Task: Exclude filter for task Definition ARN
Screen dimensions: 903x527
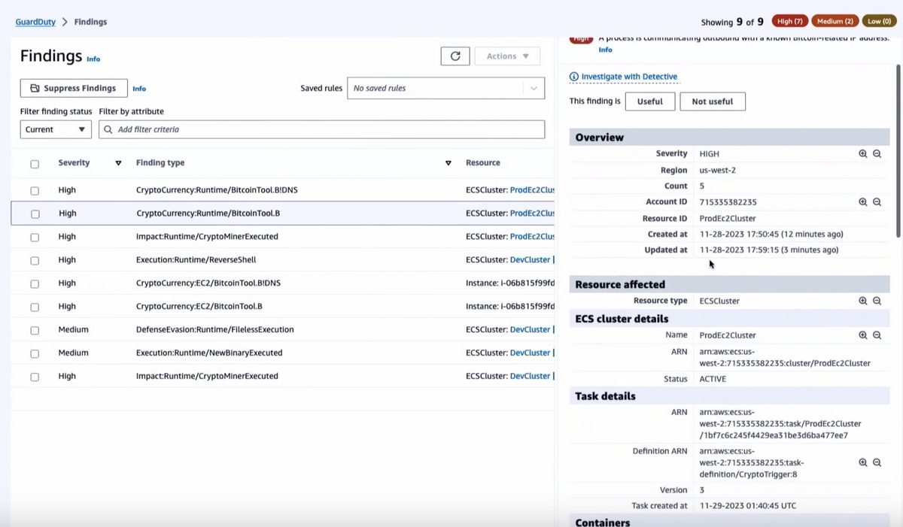Action: pyautogui.click(x=877, y=463)
